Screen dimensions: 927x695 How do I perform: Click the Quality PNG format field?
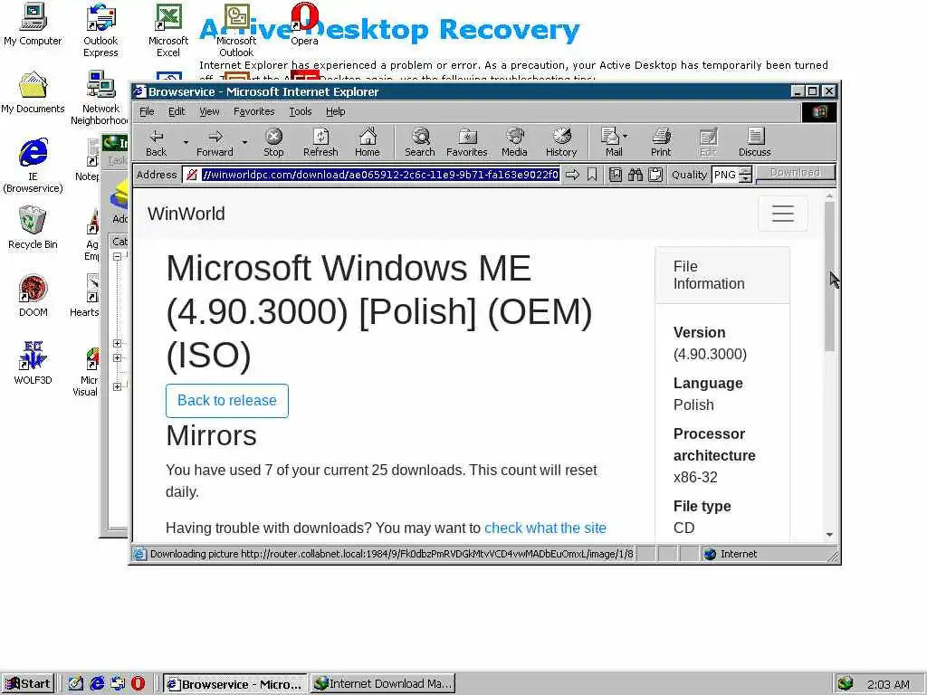pos(725,175)
